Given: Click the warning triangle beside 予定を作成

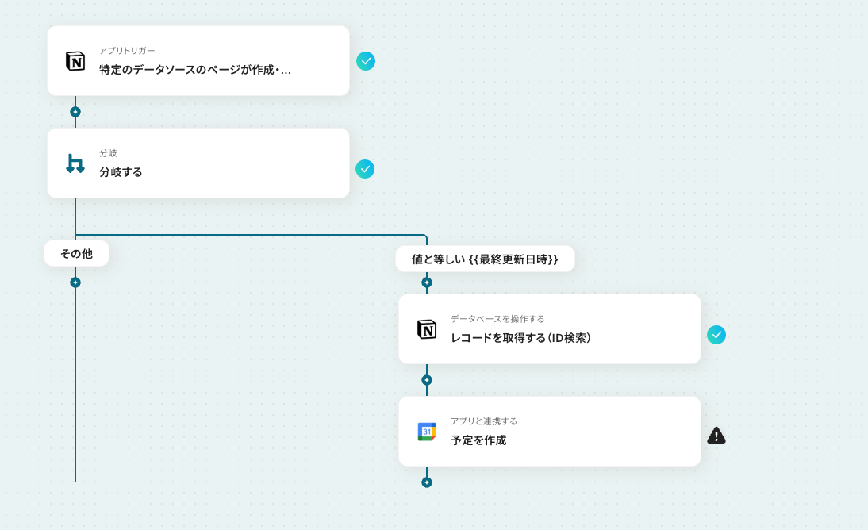Looking at the screenshot, I should tap(716, 436).
